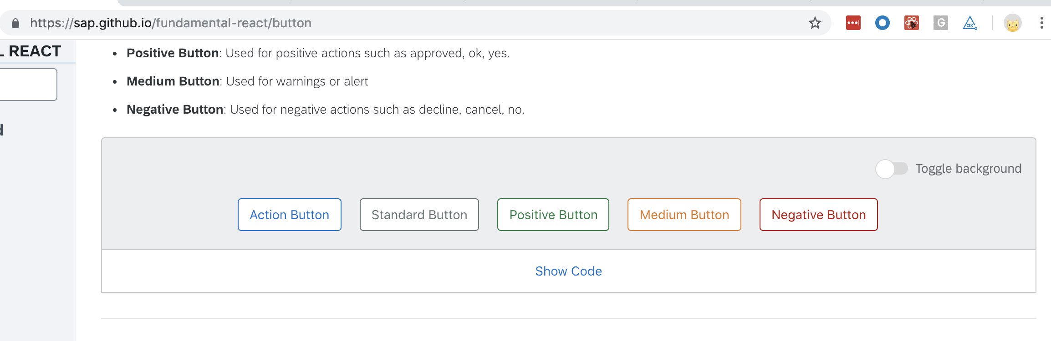
Task: Show Code for the button example
Action: pyautogui.click(x=569, y=271)
